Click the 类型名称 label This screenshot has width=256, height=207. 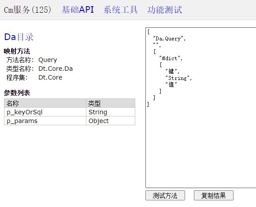(20, 69)
